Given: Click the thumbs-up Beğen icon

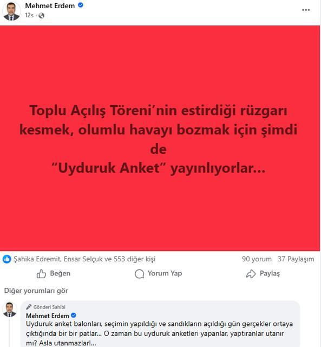Looking at the screenshot, I should (41, 274).
